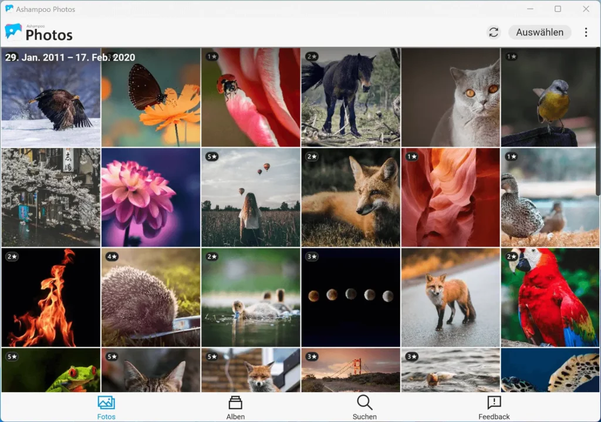Open the flame on black photo
The width and height of the screenshot is (601, 422).
point(50,298)
